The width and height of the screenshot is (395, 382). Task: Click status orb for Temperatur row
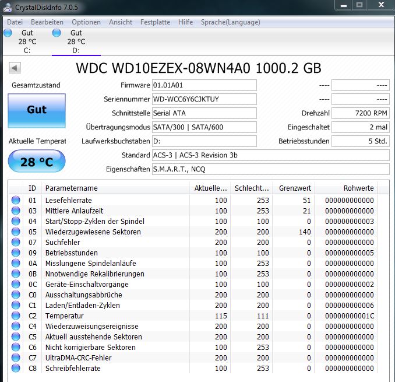pyautogui.click(x=16, y=316)
